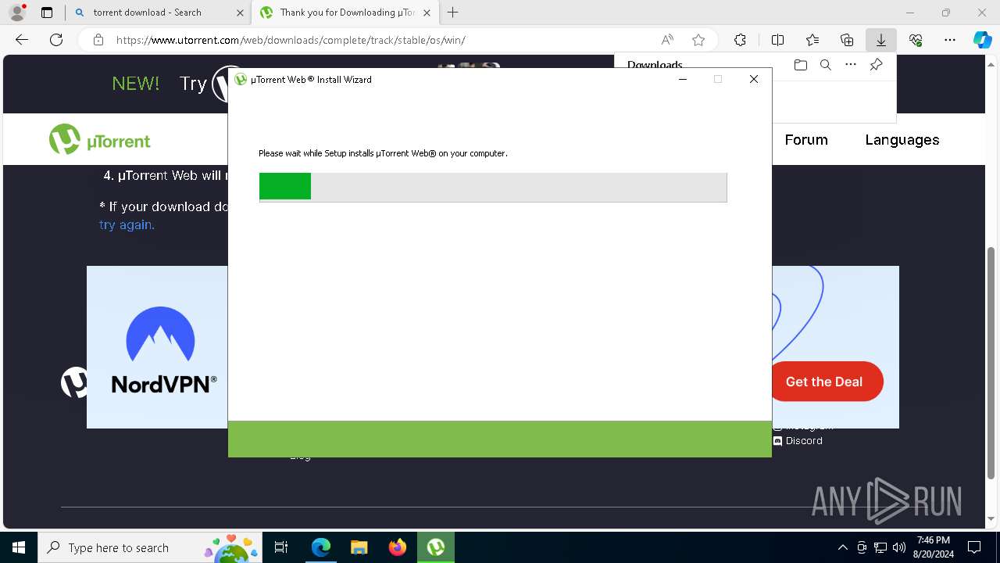Close the uTorrent Install Wizard
Image resolution: width=1000 pixels, height=563 pixels.
click(754, 79)
